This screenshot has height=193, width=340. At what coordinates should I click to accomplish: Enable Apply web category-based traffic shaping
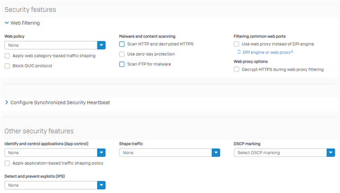(7, 56)
